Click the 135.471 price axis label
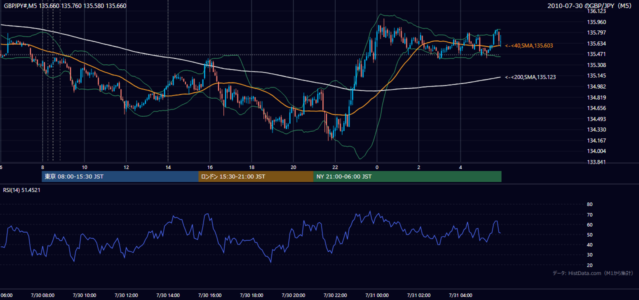This screenshot has width=639, height=300. point(596,54)
